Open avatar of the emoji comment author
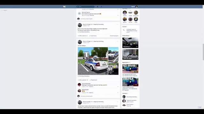This screenshot has height=114, width=204. coord(79,91)
